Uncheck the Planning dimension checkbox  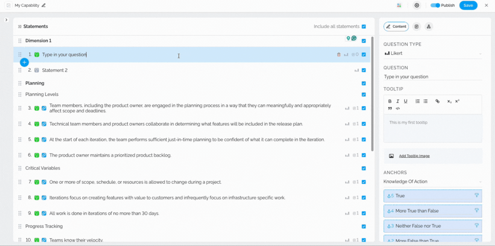[364, 83]
